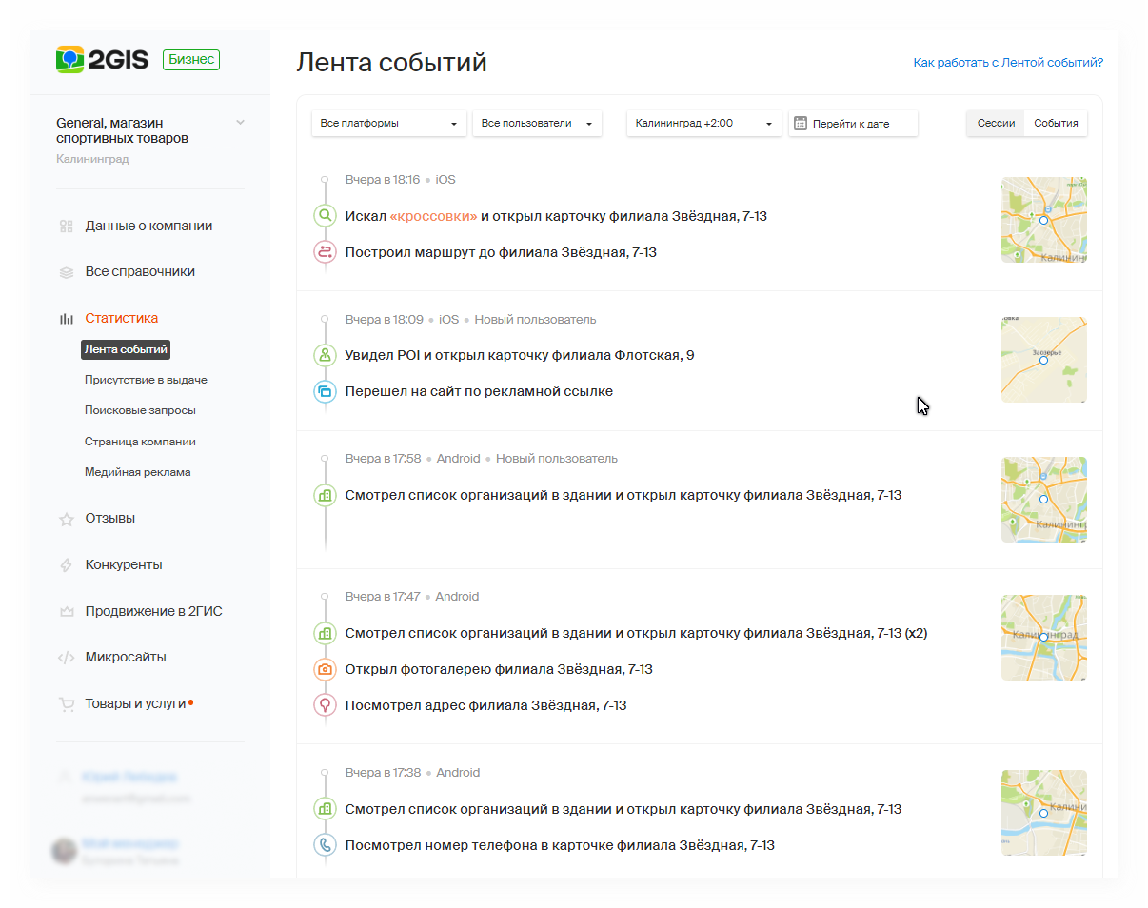Switch to the События view
1148x908 pixels.
coord(1056,123)
